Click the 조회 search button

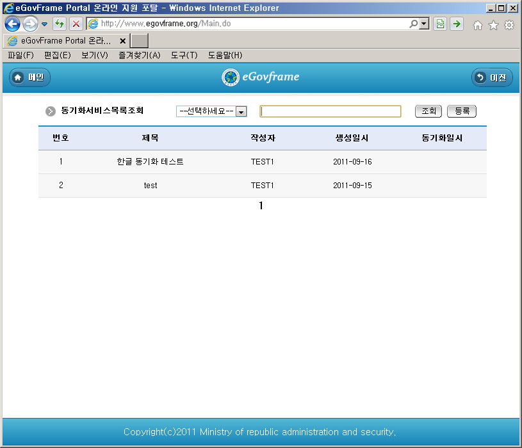coord(428,111)
